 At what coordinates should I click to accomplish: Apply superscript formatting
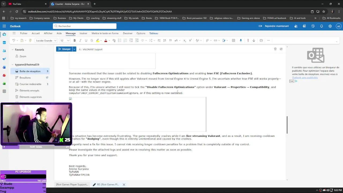click(190, 40)
